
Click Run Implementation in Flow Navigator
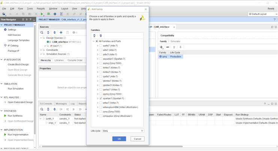(x=18, y=134)
